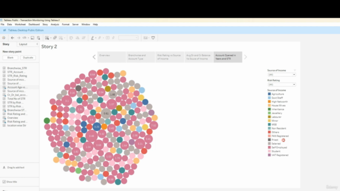Open the Analysis menu
340x191 pixels.
click(x=55, y=24)
